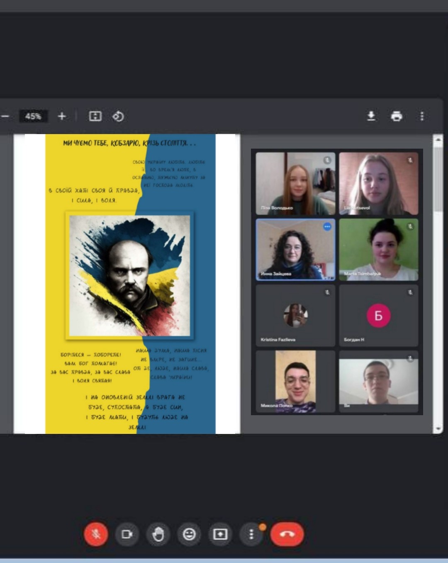Viewport: 448px width, 563px height.
Task: Click the 'Marta Tsimbalyuk' name label
Action: [362, 274]
